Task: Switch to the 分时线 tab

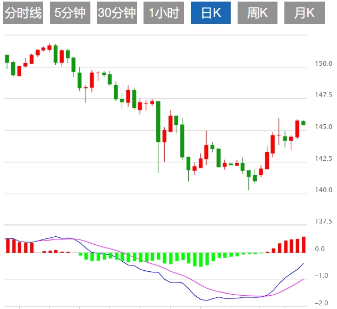Action: [23, 13]
